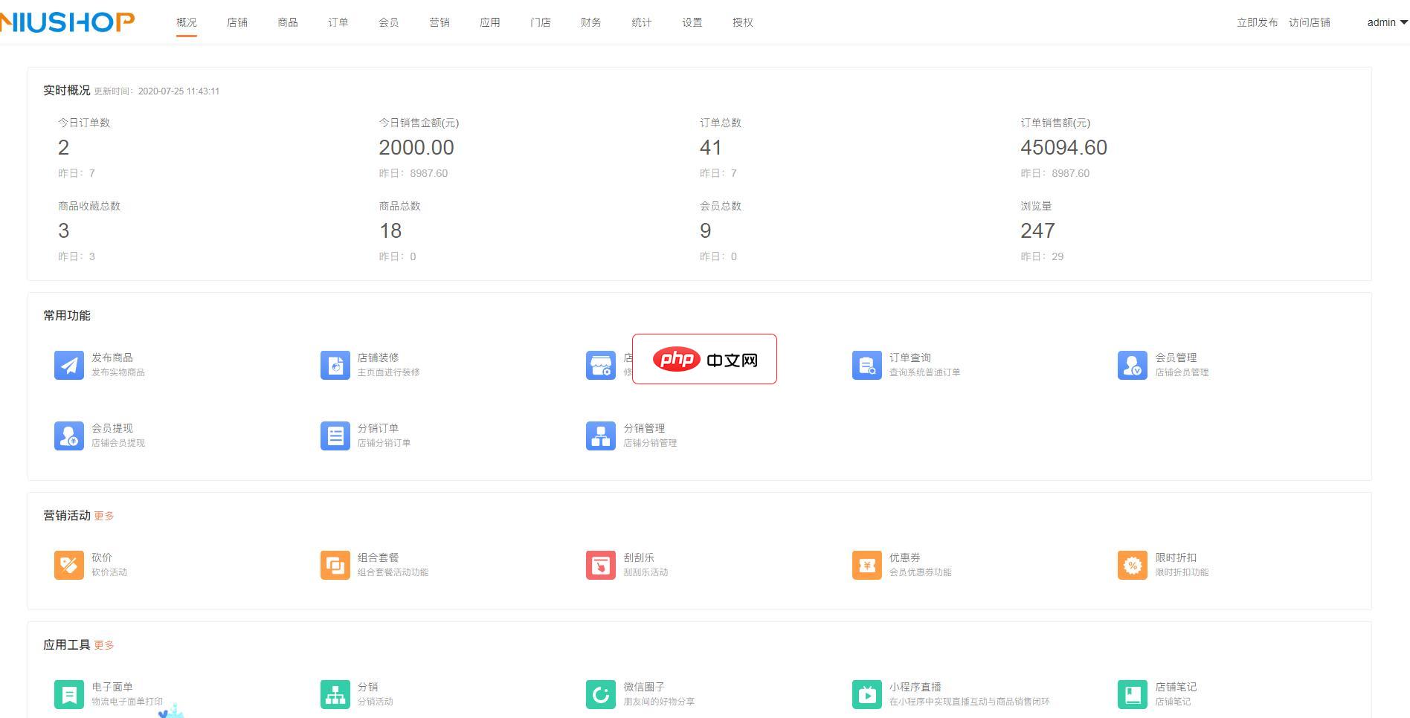The width and height of the screenshot is (1410, 718).
Task: Click the 会员提现 icon
Action: coord(69,436)
